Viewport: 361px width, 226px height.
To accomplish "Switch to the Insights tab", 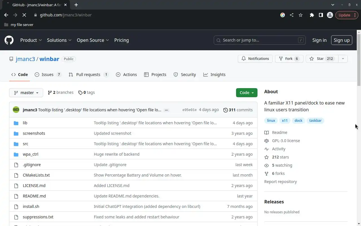I will click(214, 75).
